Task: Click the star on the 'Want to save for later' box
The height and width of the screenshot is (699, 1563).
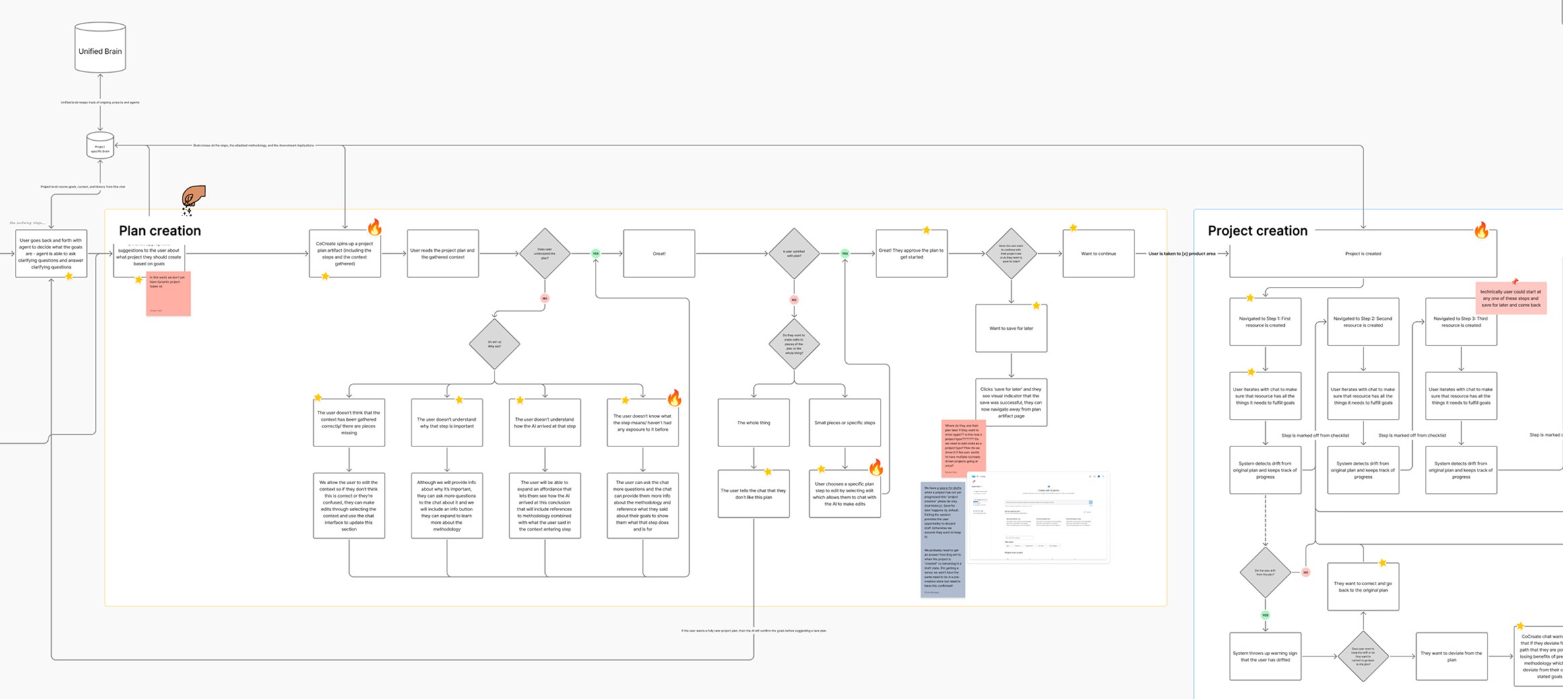Action: point(1036,306)
